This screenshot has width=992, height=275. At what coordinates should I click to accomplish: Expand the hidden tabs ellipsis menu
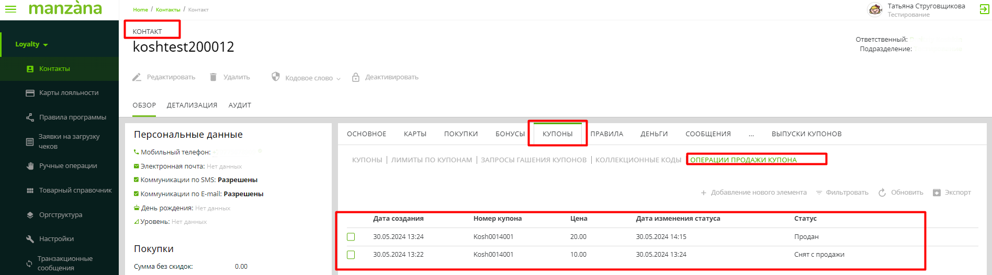tap(751, 134)
